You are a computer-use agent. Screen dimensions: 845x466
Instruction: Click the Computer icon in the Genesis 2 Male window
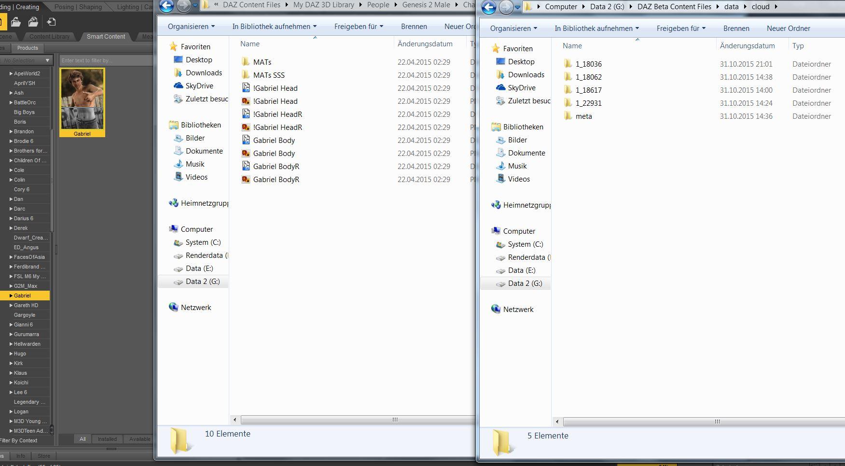coord(173,229)
